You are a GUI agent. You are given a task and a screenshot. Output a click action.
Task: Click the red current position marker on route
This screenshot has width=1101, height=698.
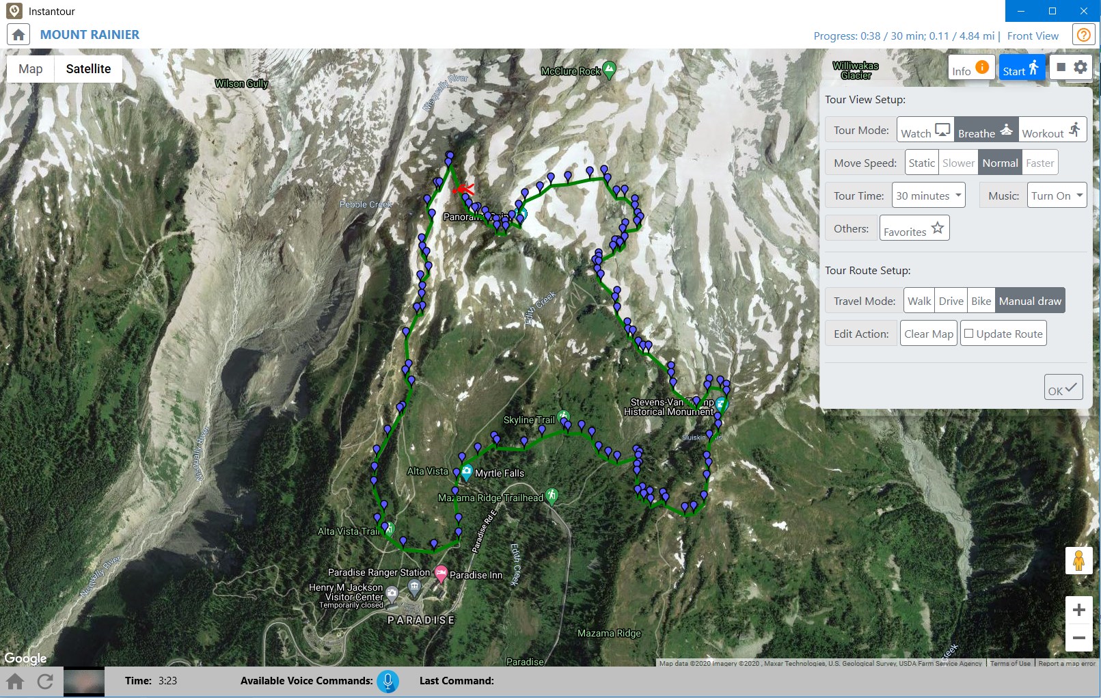[x=463, y=189]
